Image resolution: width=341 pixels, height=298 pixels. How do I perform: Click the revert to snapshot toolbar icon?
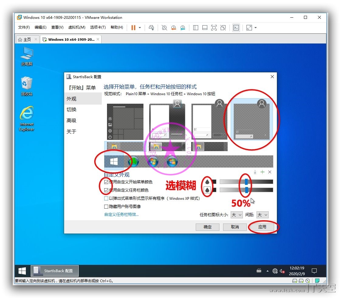click(173, 28)
